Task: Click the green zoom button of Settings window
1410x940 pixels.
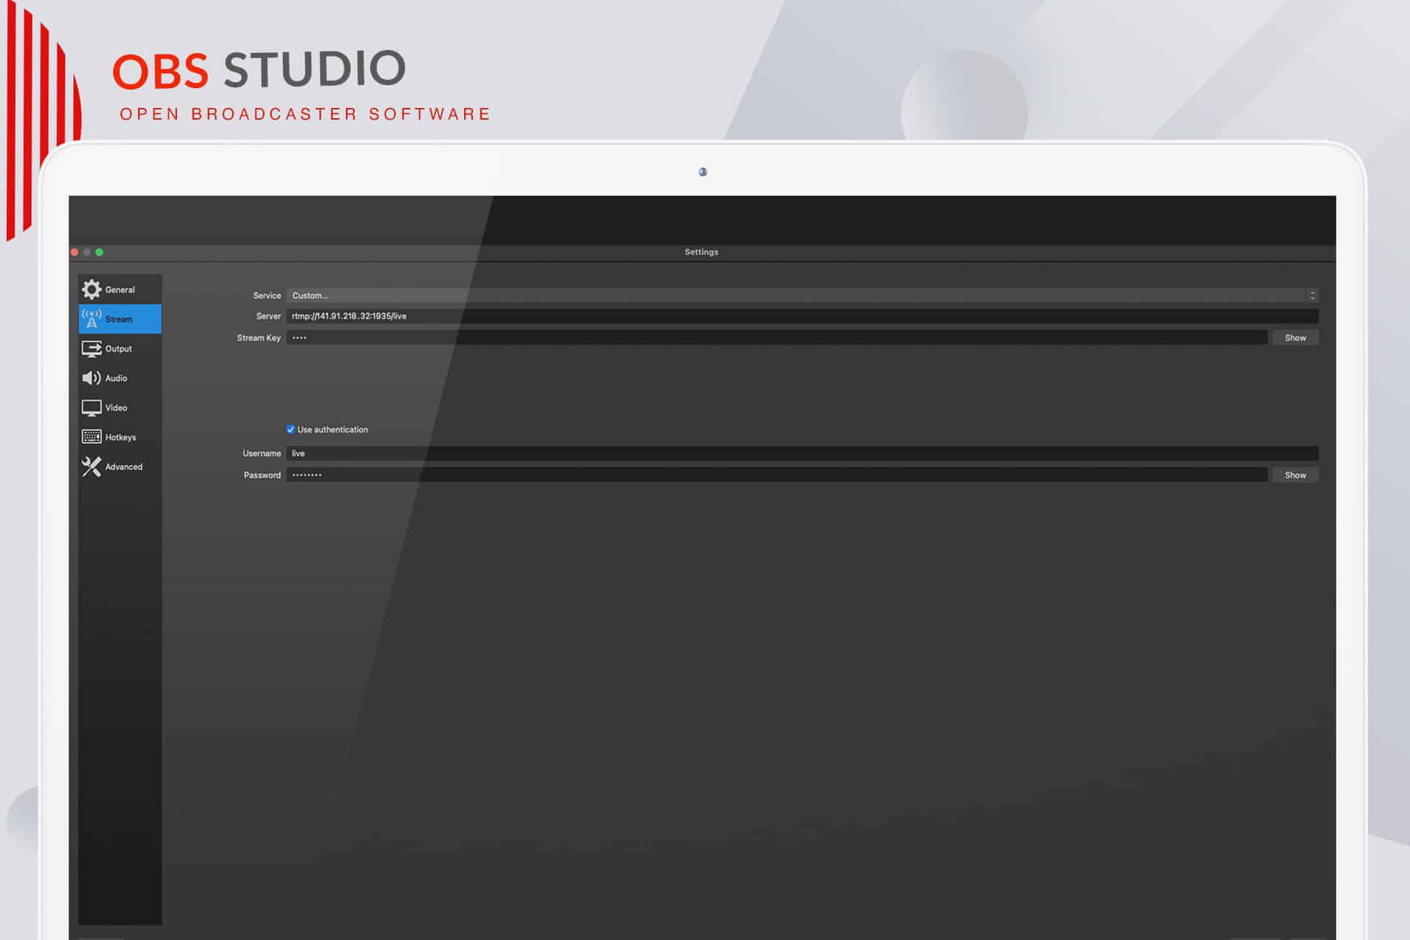Action: pos(99,252)
